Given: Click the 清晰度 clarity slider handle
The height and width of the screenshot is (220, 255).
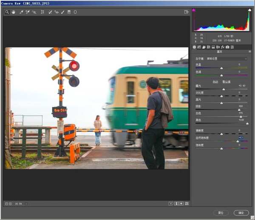Looking at the screenshot, I should click(x=221, y=134).
